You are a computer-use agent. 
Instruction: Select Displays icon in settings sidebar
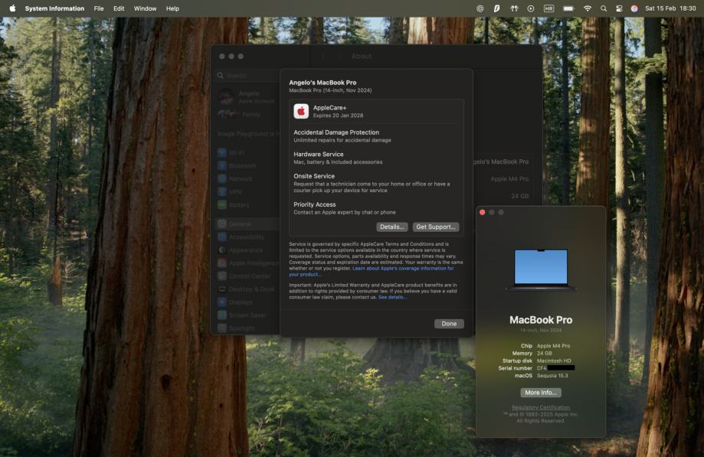tap(222, 302)
